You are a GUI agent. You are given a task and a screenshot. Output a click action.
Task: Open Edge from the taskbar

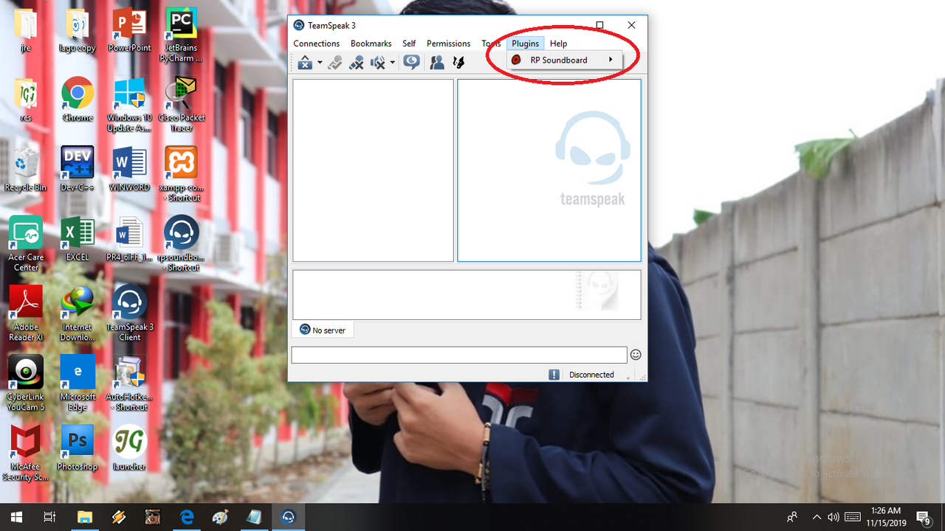coord(187,517)
